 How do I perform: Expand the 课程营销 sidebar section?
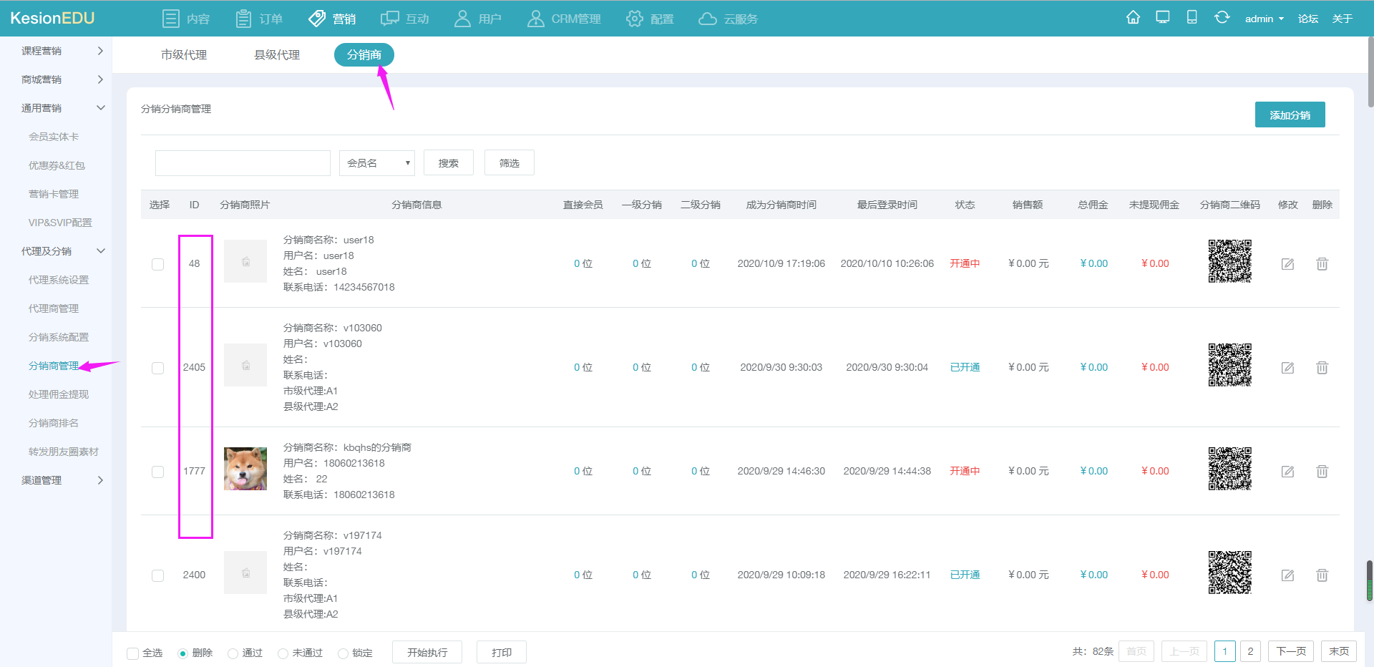62,51
